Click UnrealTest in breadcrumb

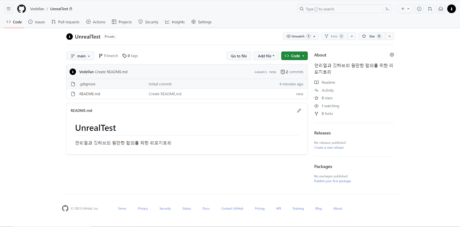click(x=59, y=9)
